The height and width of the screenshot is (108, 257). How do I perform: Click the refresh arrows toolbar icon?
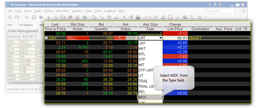point(17,17)
